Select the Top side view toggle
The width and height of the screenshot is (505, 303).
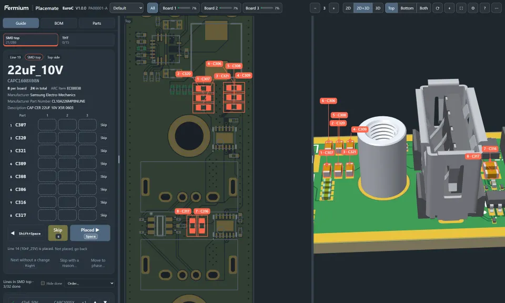(391, 8)
